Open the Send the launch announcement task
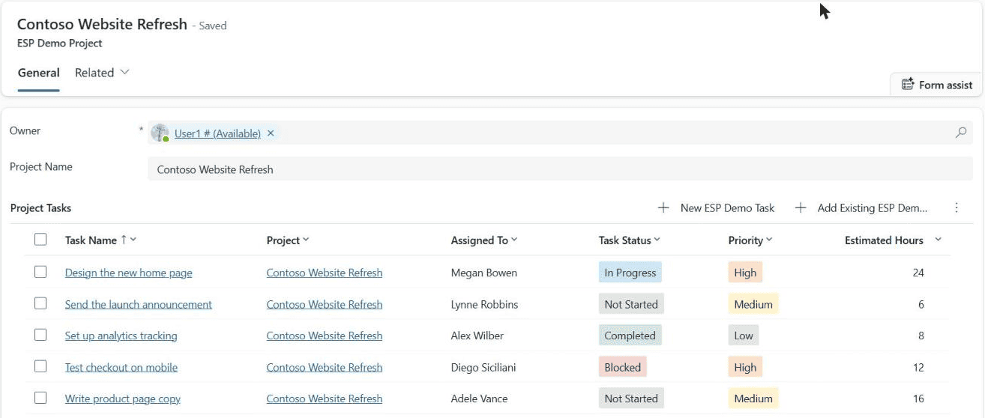This screenshot has width=985, height=418. pos(139,304)
